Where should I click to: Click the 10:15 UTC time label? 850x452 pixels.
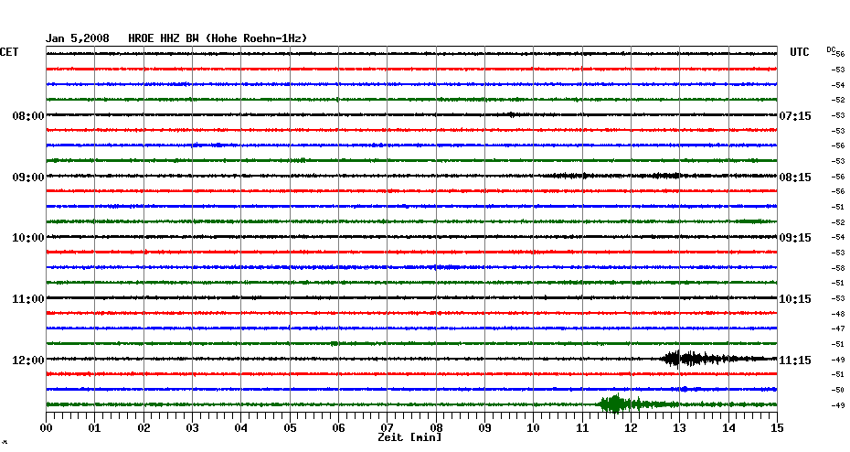point(795,299)
